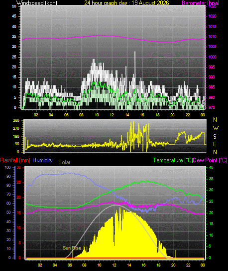Click windspeed axis value 45
This screenshot has width=228, height=271.
point(14,16)
